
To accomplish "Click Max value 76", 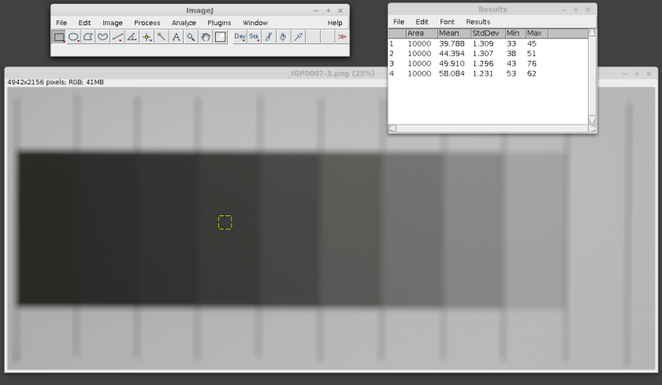I will 531,64.
